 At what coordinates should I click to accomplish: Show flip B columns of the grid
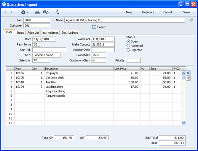[188, 78]
